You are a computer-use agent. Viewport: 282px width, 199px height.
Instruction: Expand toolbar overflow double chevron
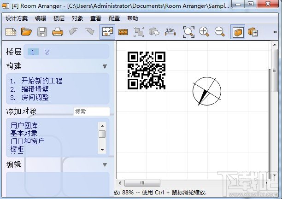pos(275,32)
